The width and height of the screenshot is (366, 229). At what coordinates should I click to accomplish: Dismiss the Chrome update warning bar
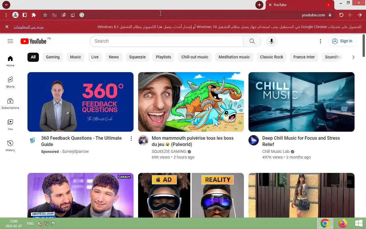click(7, 27)
